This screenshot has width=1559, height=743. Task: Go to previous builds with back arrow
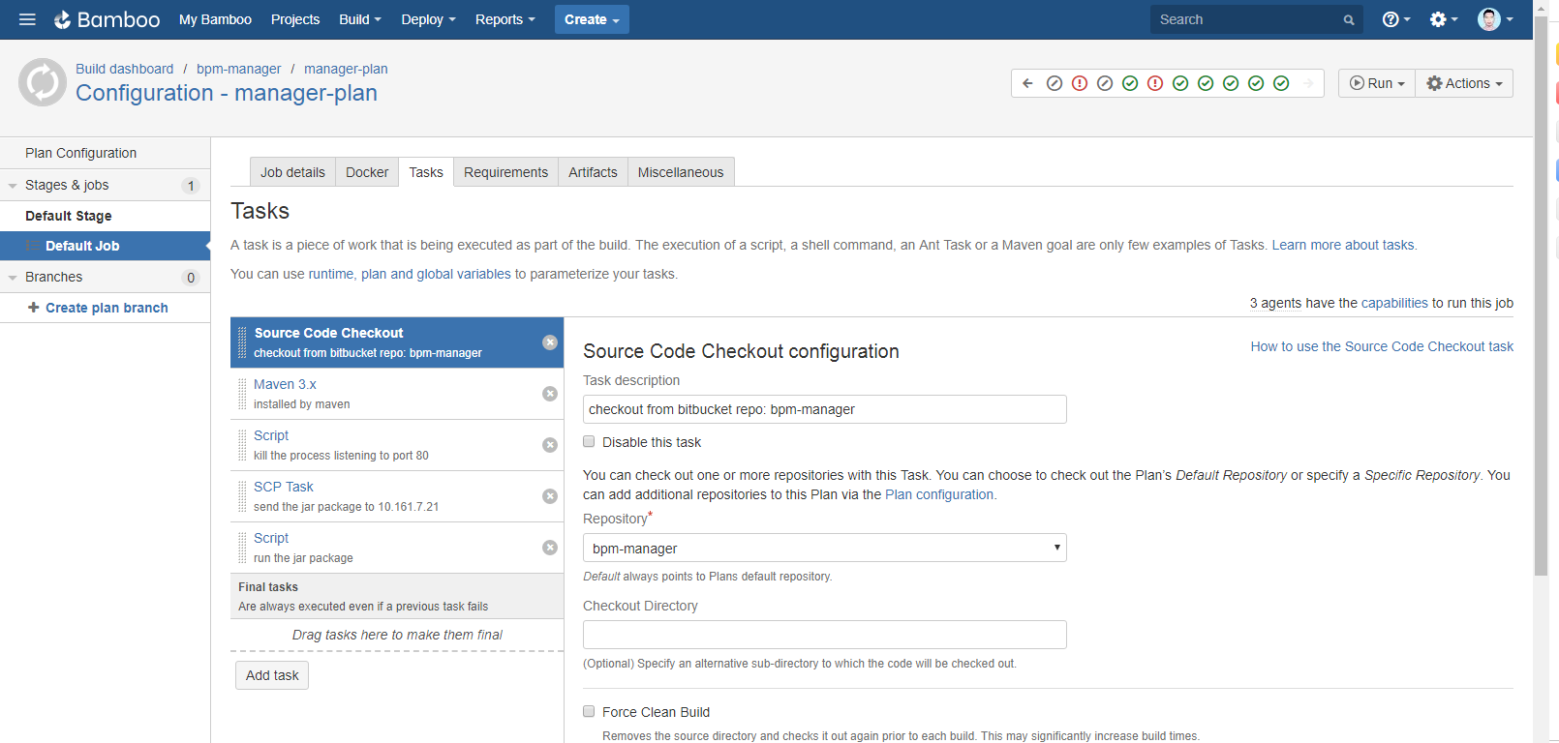(1027, 83)
